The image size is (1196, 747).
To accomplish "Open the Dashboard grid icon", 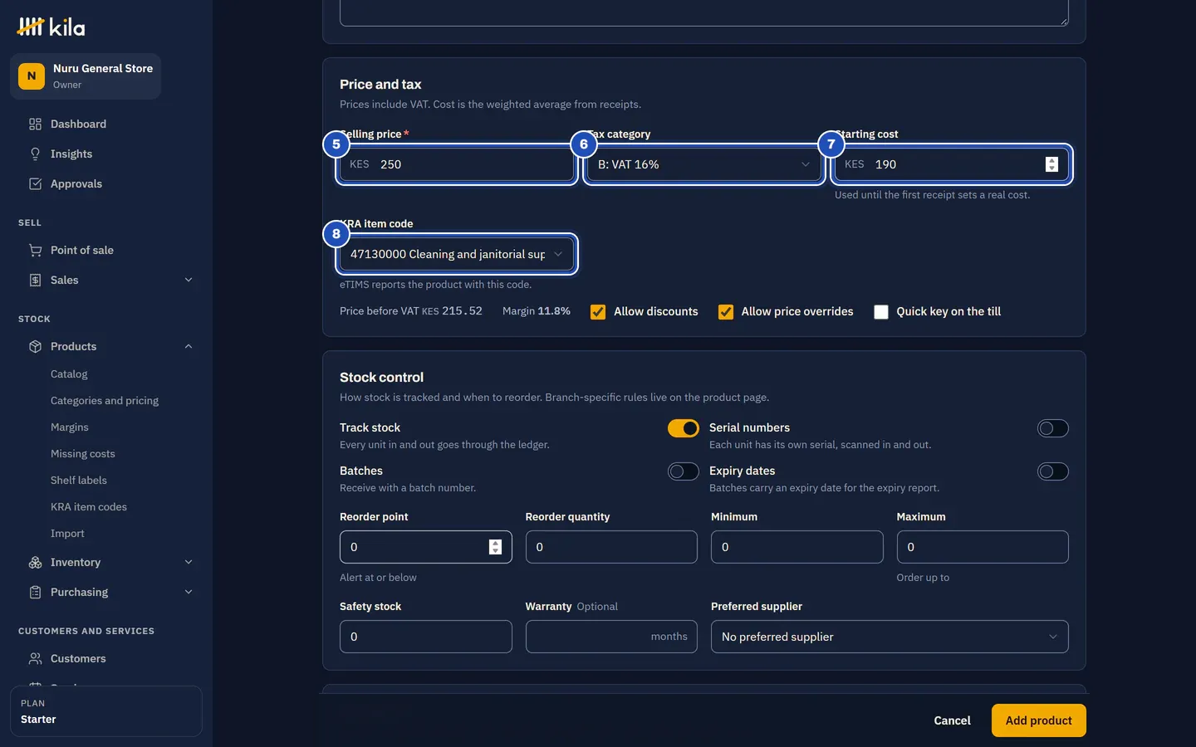I will point(35,124).
